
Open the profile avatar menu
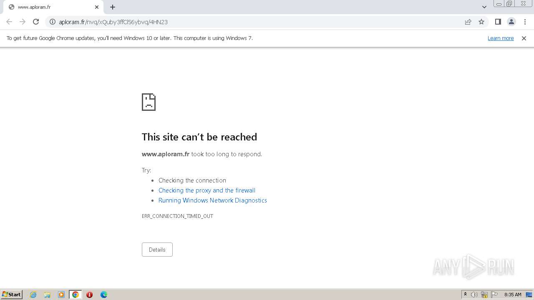click(x=511, y=22)
